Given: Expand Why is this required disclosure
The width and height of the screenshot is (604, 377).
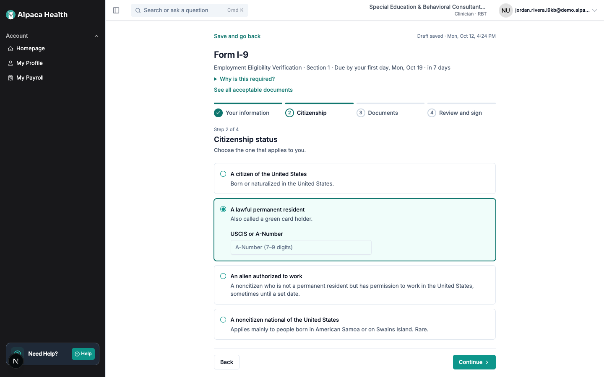Looking at the screenshot, I should (x=244, y=79).
